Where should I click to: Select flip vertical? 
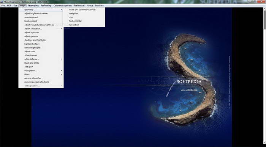[x=84, y=25]
